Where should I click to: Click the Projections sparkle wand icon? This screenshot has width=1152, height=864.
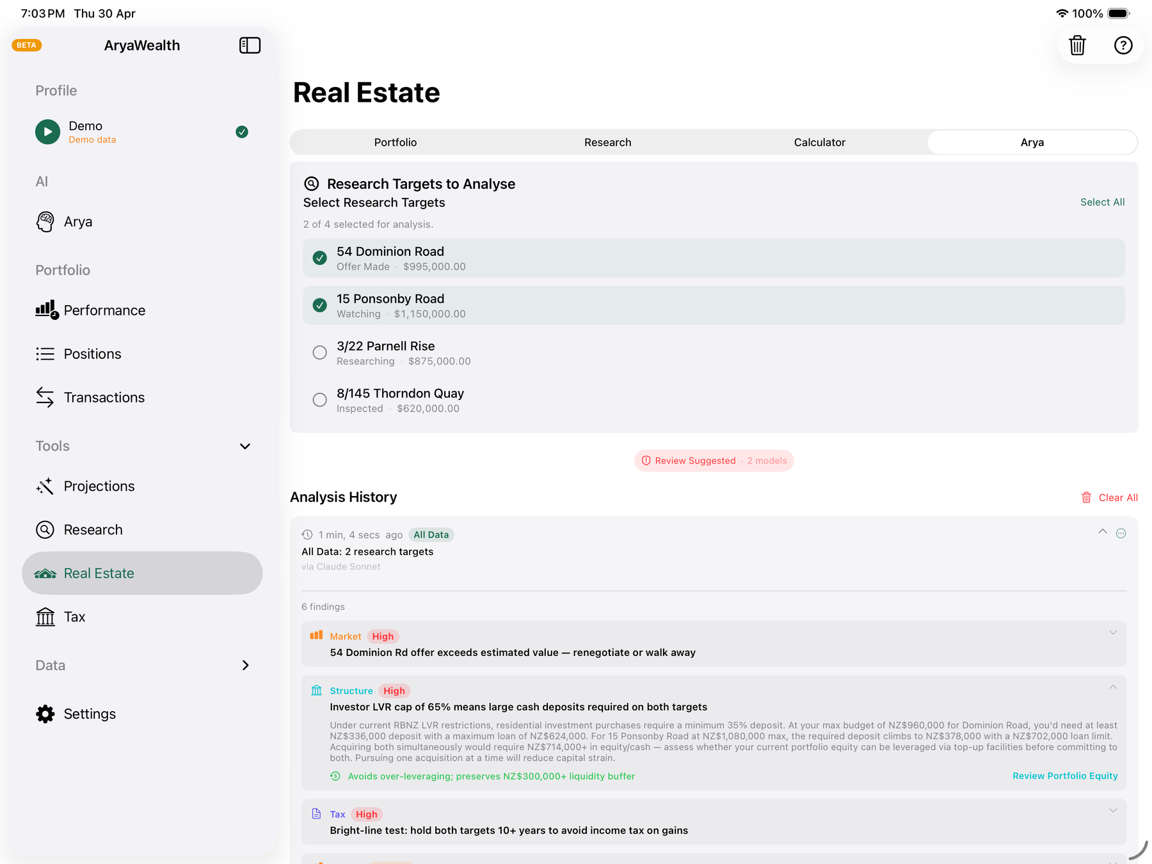pyautogui.click(x=45, y=486)
